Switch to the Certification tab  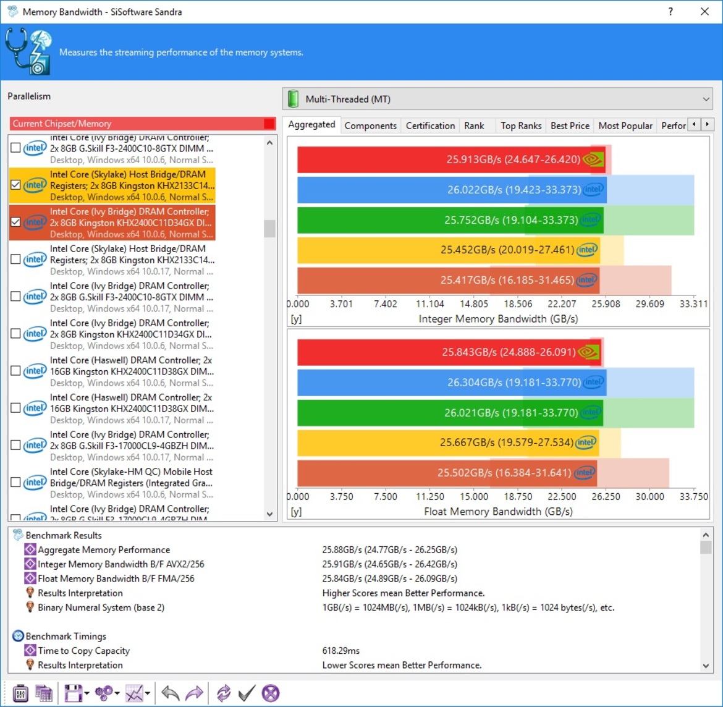(x=430, y=125)
